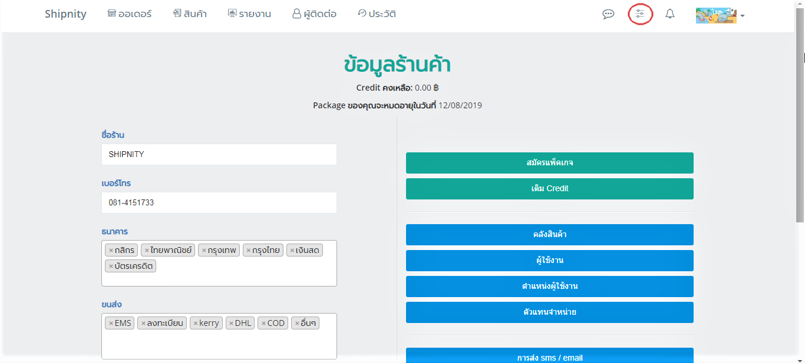Click the เติม Credit button
The height and width of the screenshot is (363, 805).
[x=550, y=189]
